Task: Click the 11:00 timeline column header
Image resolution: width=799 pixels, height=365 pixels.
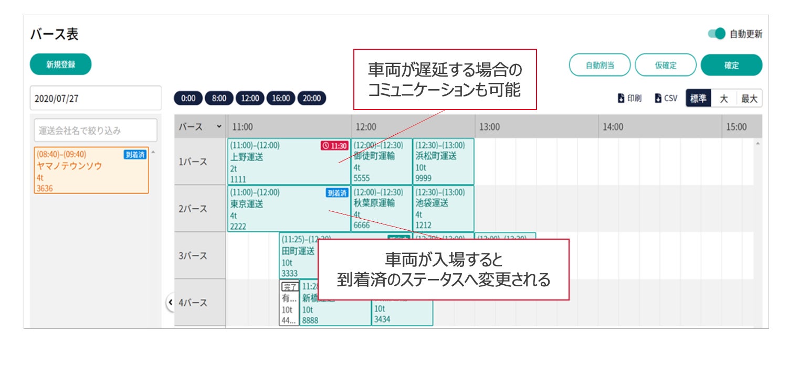Action: [289, 127]
